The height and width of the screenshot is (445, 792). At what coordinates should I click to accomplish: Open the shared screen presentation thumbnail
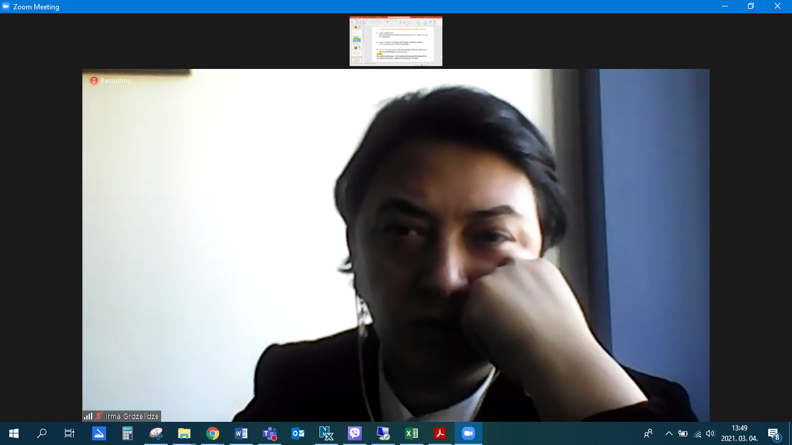pyautogui.click(x=395, y=41)
